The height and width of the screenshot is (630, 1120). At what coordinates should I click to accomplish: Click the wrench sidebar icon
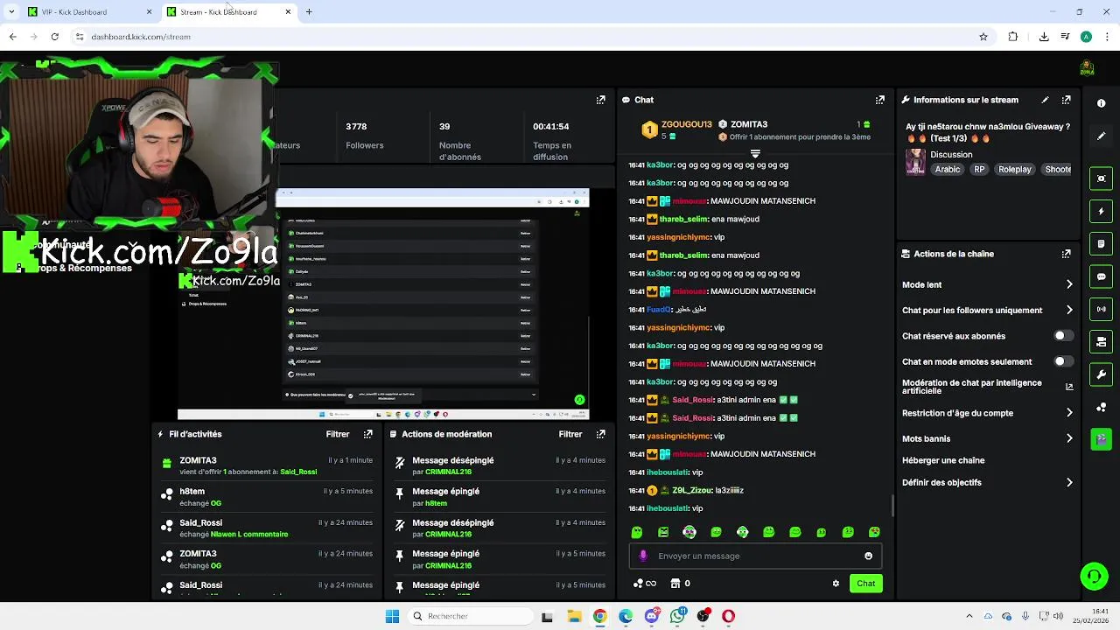(1101, 374)
